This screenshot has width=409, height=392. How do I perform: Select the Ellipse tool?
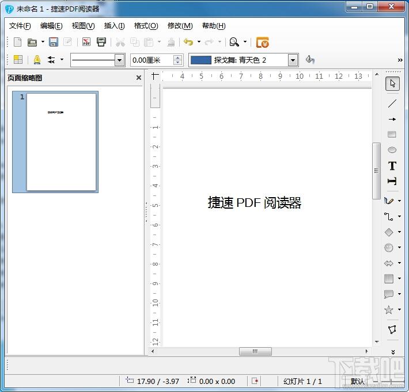[x=392, y=150]
